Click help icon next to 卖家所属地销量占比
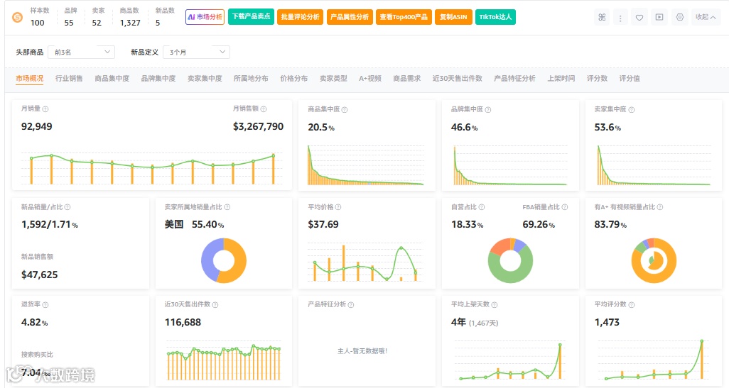Screen dimensions: 729x388 pyautogui.click(x=227, y=207)
